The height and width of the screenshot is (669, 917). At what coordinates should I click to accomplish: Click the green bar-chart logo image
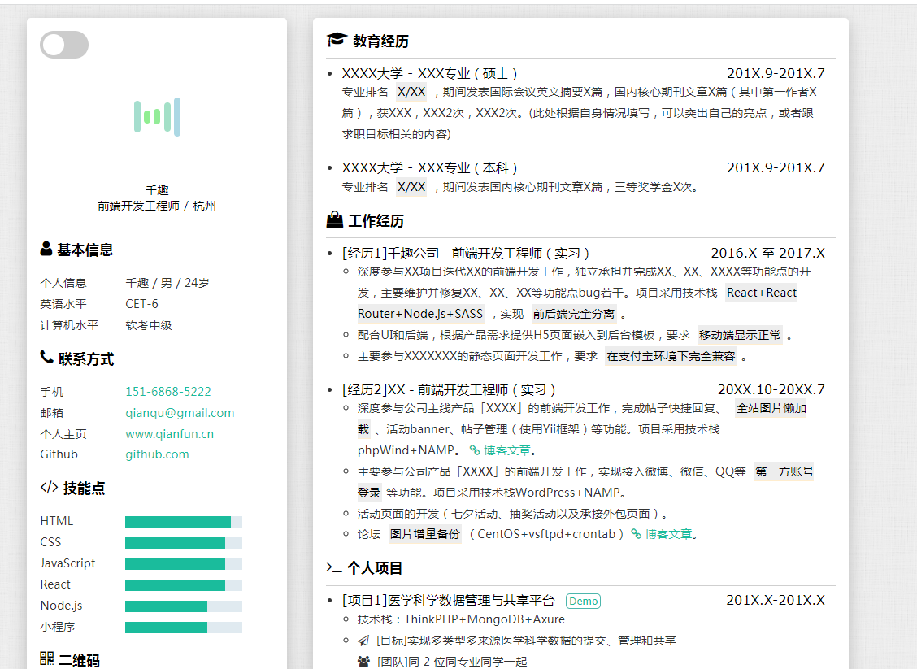[157, 118]
